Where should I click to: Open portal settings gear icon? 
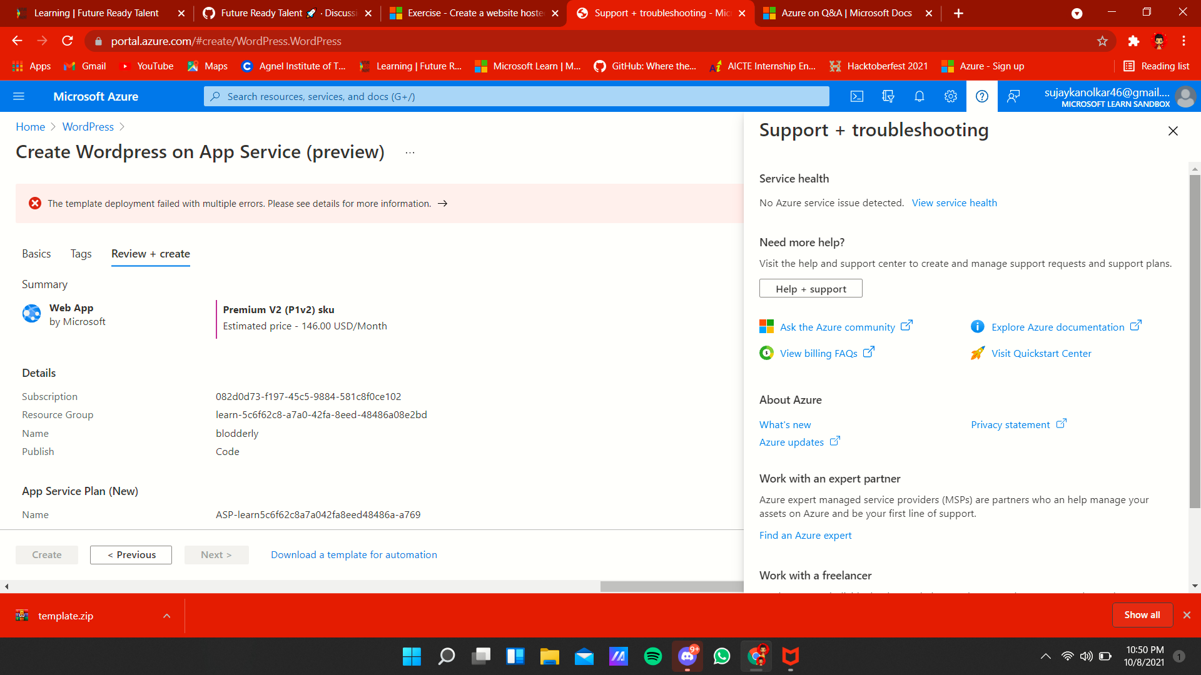950,96
